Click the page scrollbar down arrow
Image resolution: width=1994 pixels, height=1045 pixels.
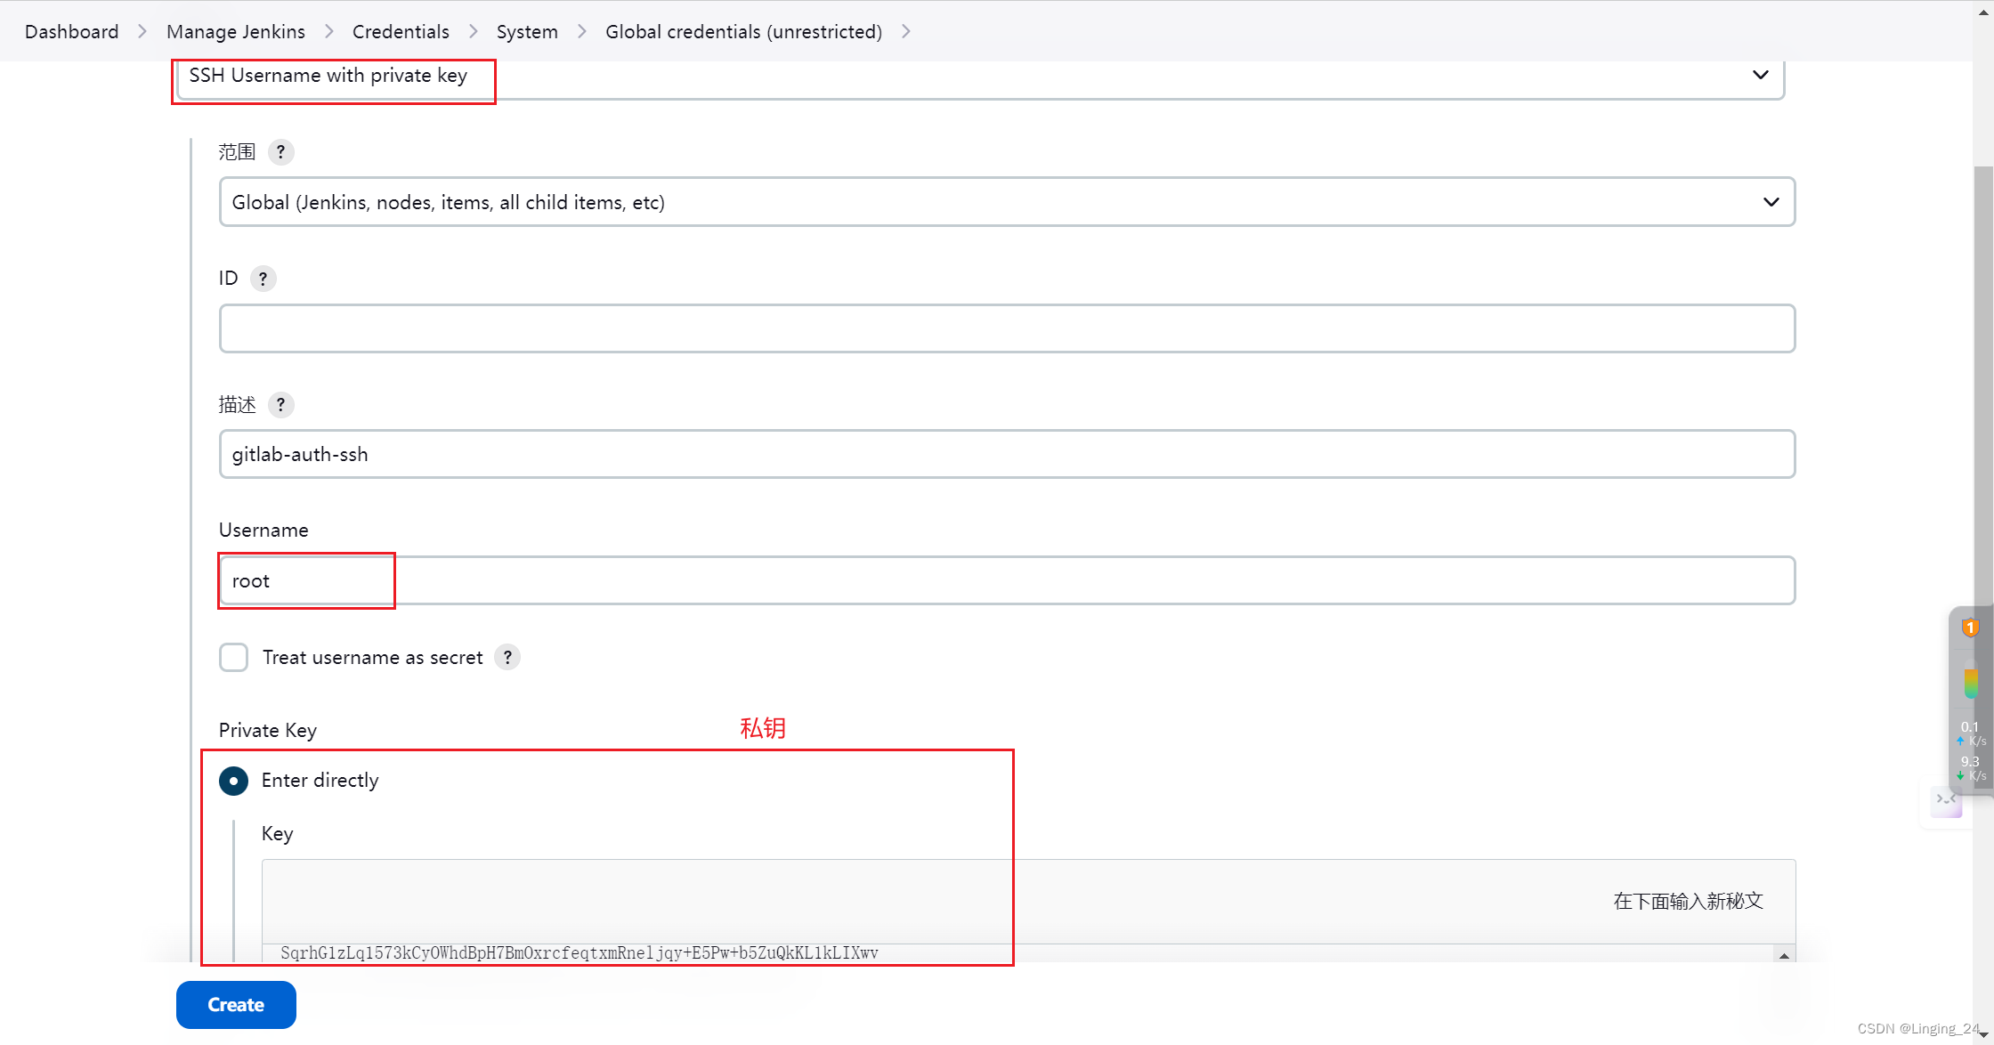1983,1034
